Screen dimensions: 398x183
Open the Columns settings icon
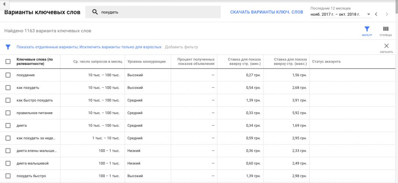385,29
